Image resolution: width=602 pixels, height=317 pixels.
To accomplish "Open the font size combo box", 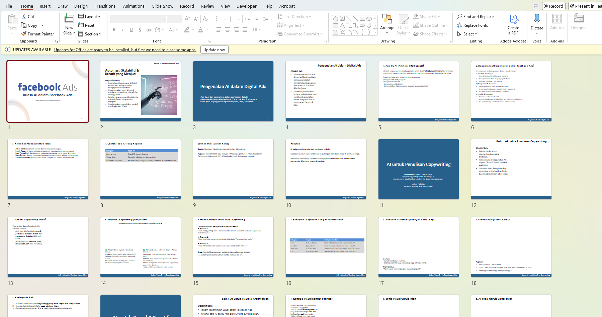I will click(x=174, y=19).
